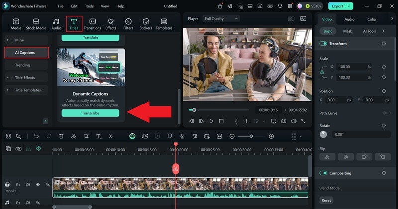Mute the audio track 1
The width and height of the screenshot is (398, 209).
pyautogui.click(x=28, y=203)
